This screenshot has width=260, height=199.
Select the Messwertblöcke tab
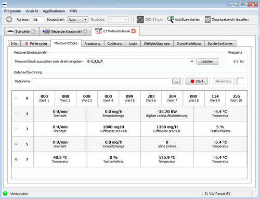point(66,43)
